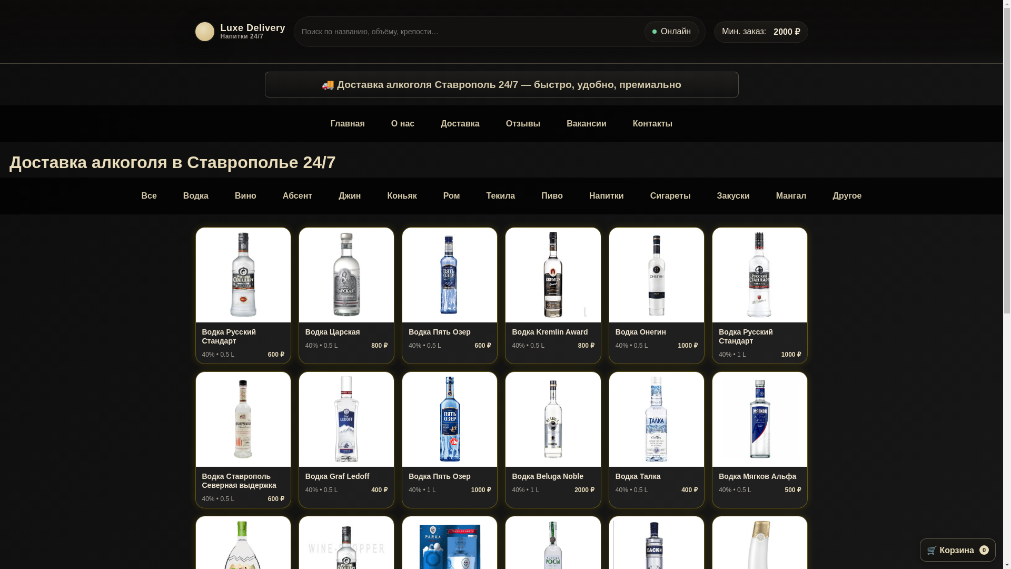Open the Отзывы page
Viewport: 1011px width, 569px height.
point(523,124)
